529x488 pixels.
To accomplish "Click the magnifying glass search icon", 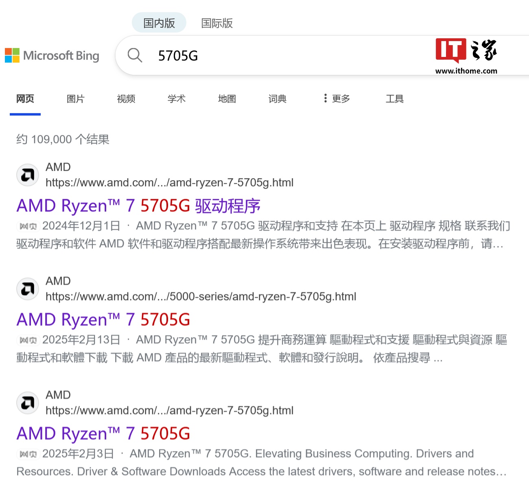I will click(135, 55).
